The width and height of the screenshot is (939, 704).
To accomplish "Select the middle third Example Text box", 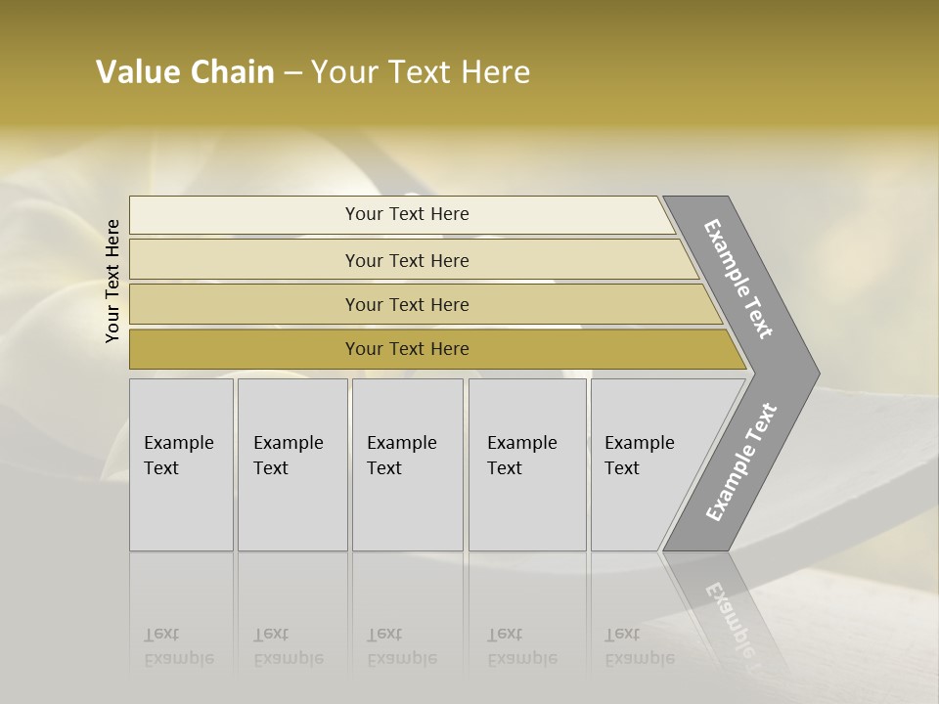I will pos(406,464).
